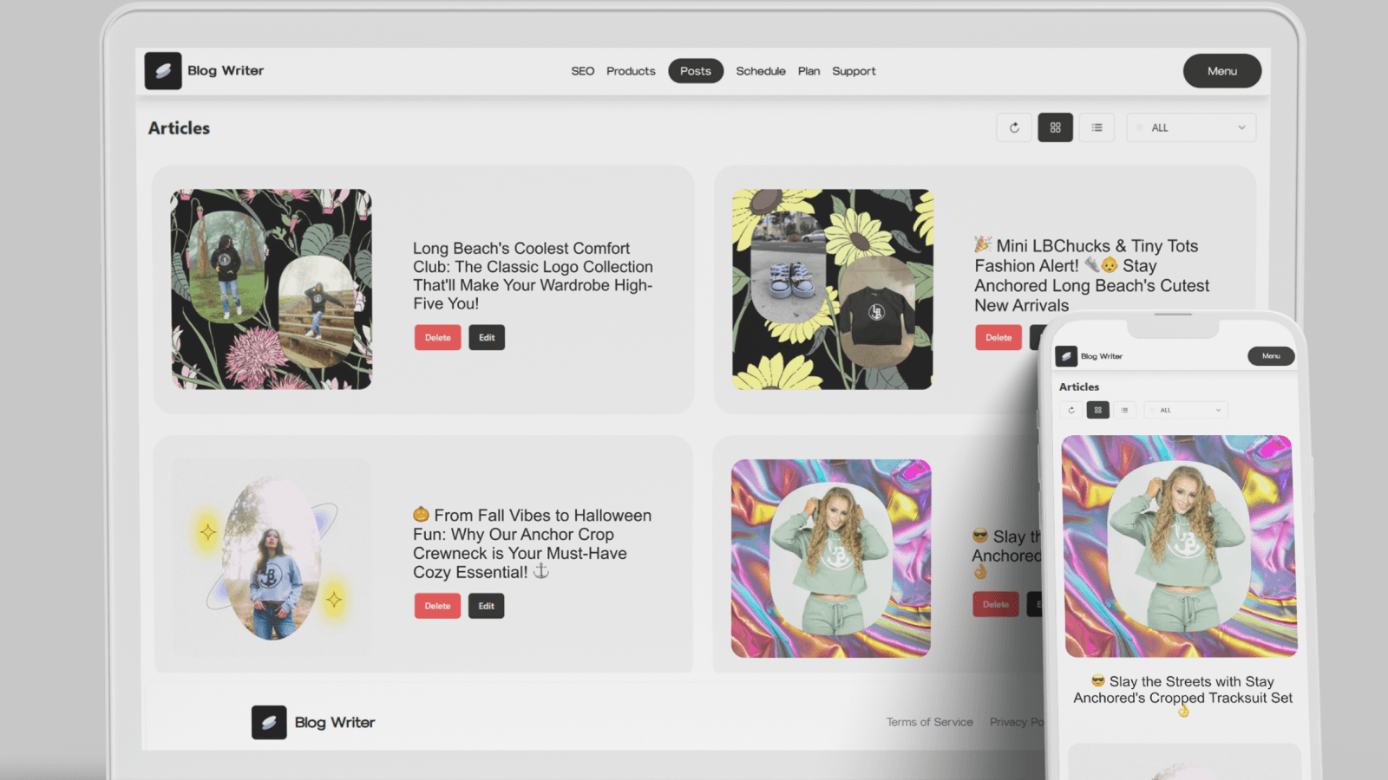Screen dimensions: 1388x780
Task: Delete the Classic Logo Collection article
Action: tap(437, 338)
